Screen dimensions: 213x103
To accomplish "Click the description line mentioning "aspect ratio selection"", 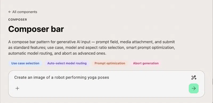I will click(91, 48).
